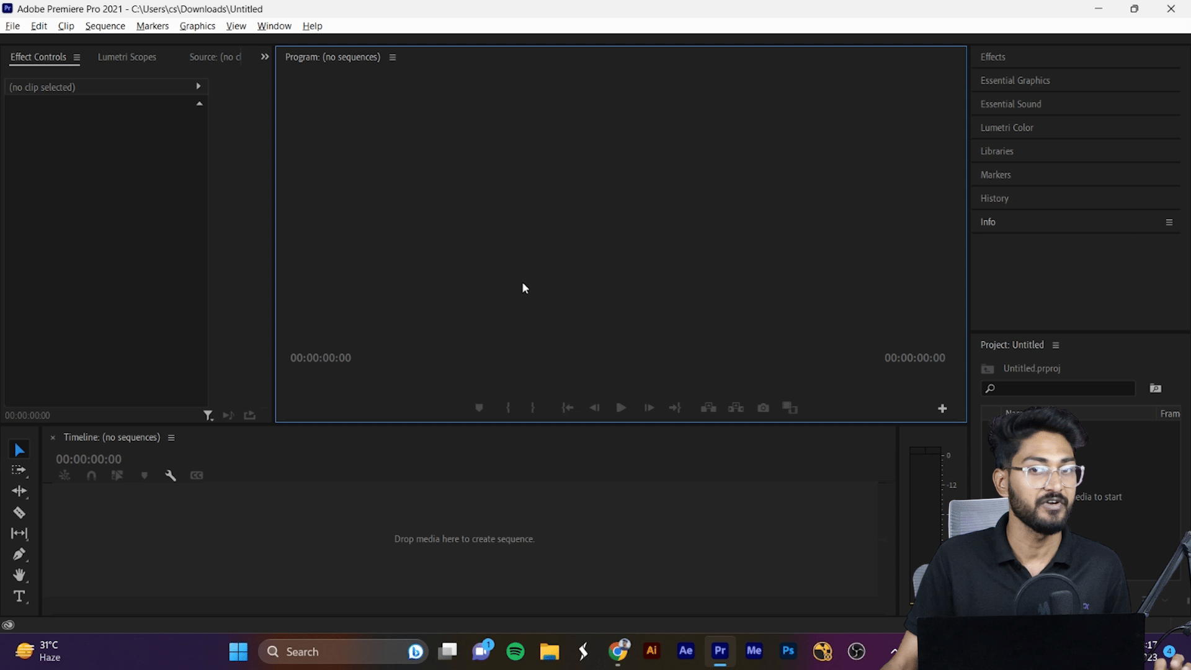Open the Lumetri Color panel
The width and height of the screenshot is (1191, 670).
pos(1006,128)
